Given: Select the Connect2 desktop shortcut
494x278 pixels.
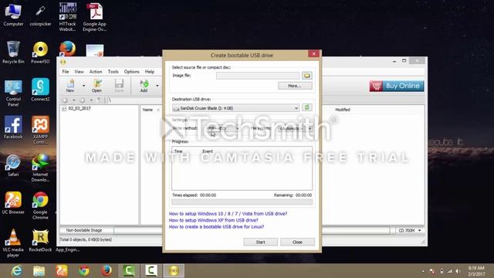Looking at the screenshot, I should click(x=40, y=90).
